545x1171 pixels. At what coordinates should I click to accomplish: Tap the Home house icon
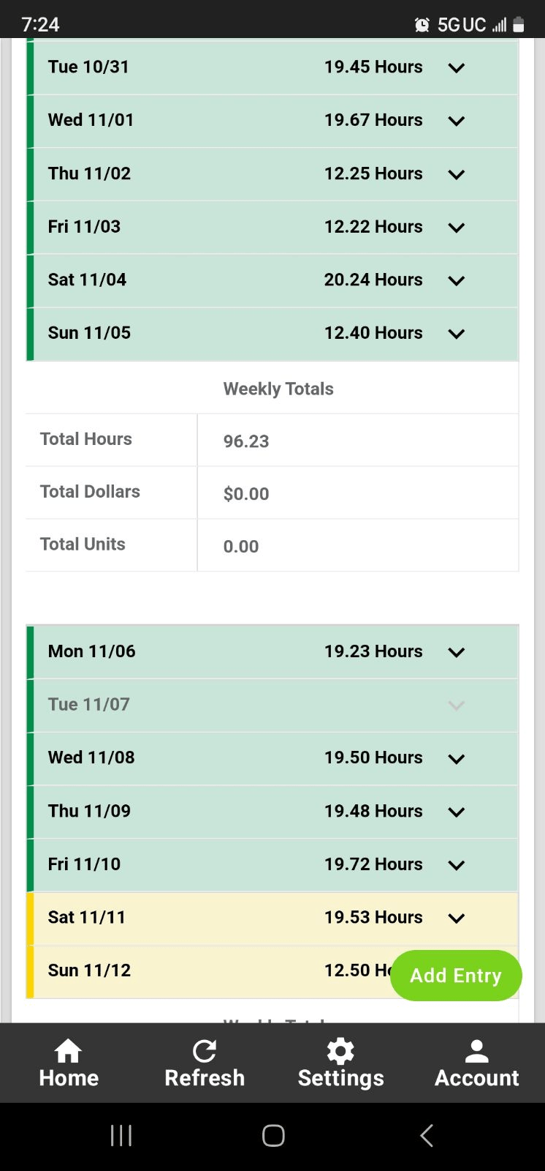pyautogui.click(x=68, y=1050)
